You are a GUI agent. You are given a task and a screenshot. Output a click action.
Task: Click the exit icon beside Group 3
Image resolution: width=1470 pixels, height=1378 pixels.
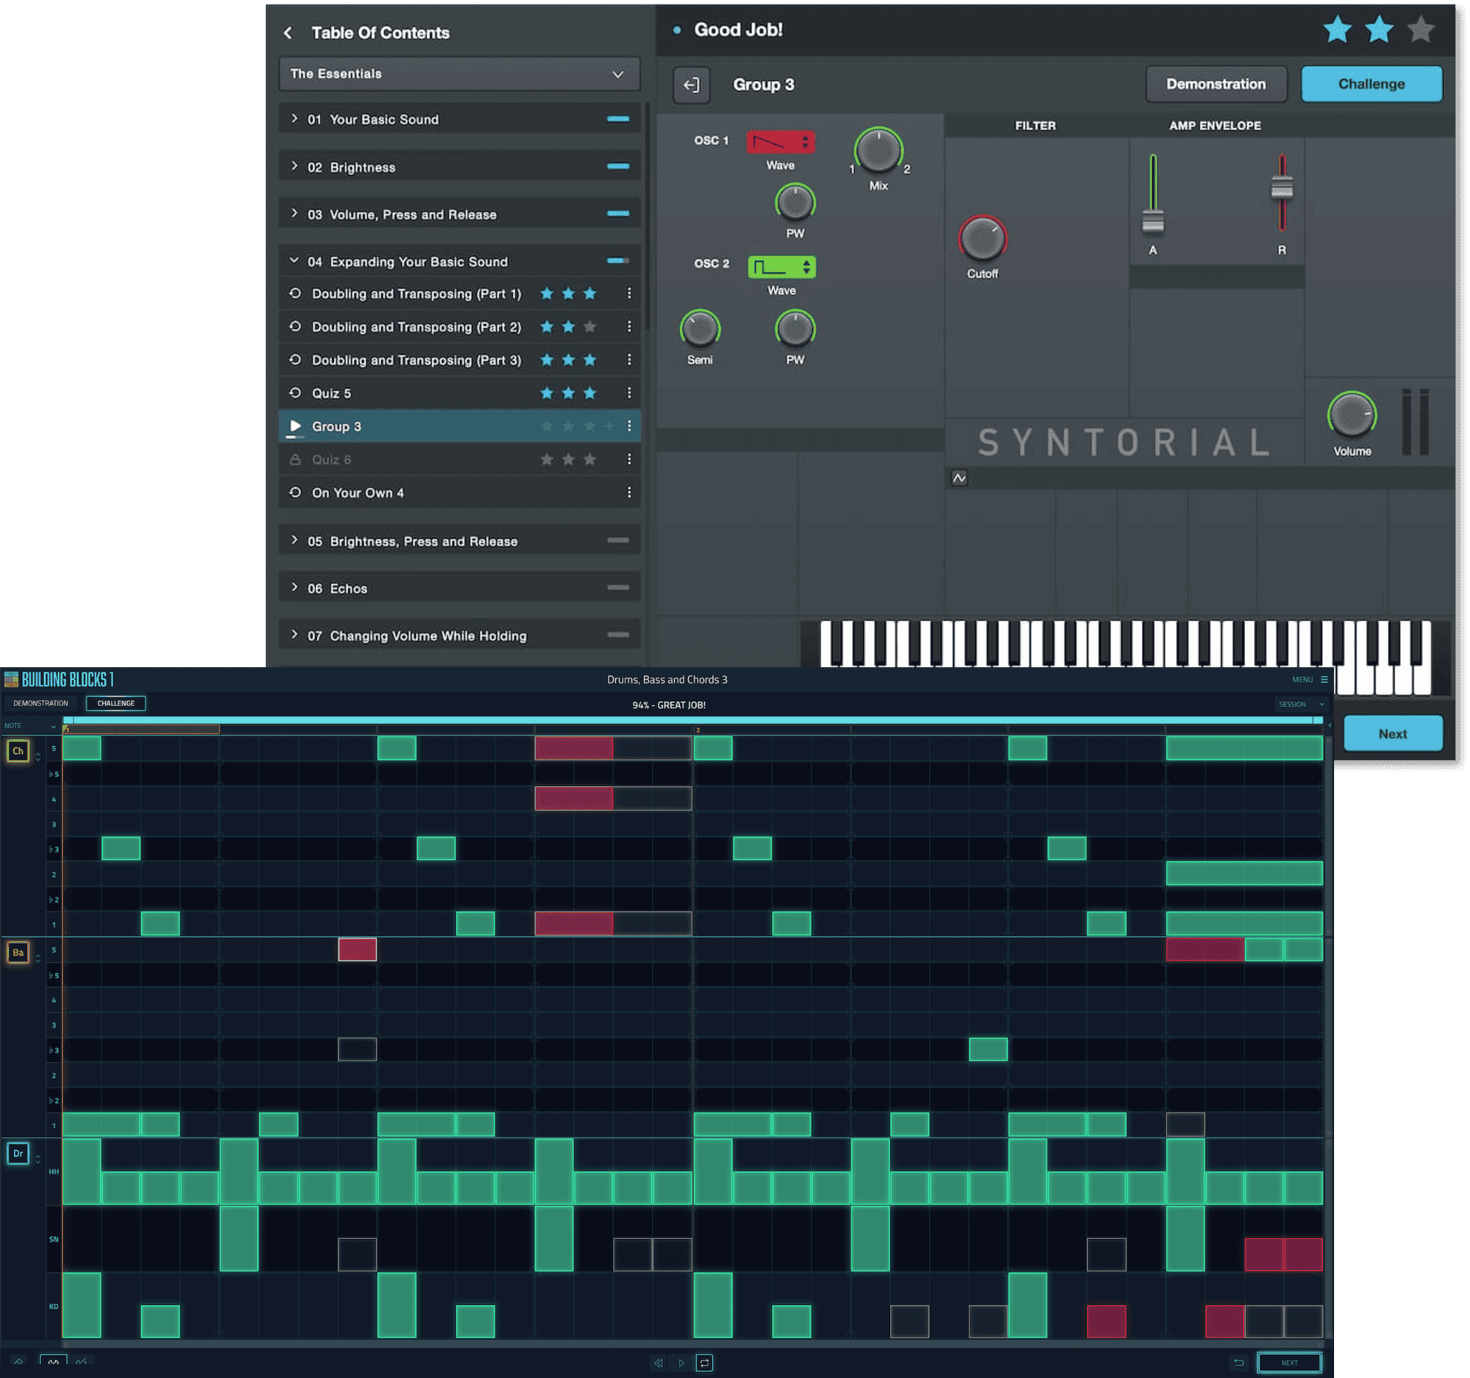click(691, 85)
